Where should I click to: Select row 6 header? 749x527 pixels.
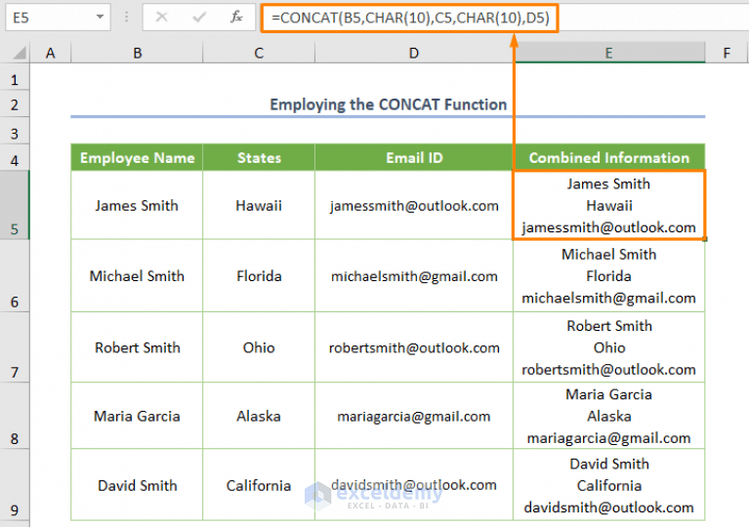coord(15,276)
